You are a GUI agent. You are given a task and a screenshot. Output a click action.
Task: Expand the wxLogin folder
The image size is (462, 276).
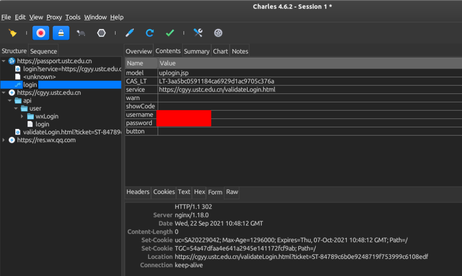(22, 116)
